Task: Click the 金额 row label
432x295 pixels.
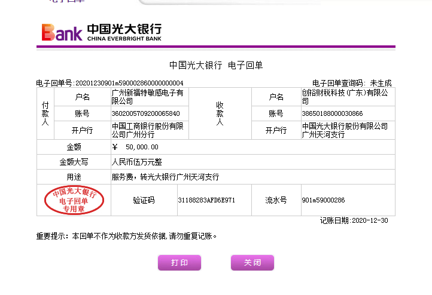Action: (74, 147)
